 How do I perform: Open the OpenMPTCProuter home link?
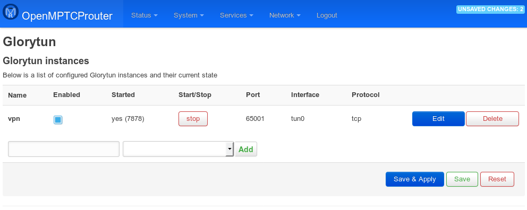tap(67, 15)
